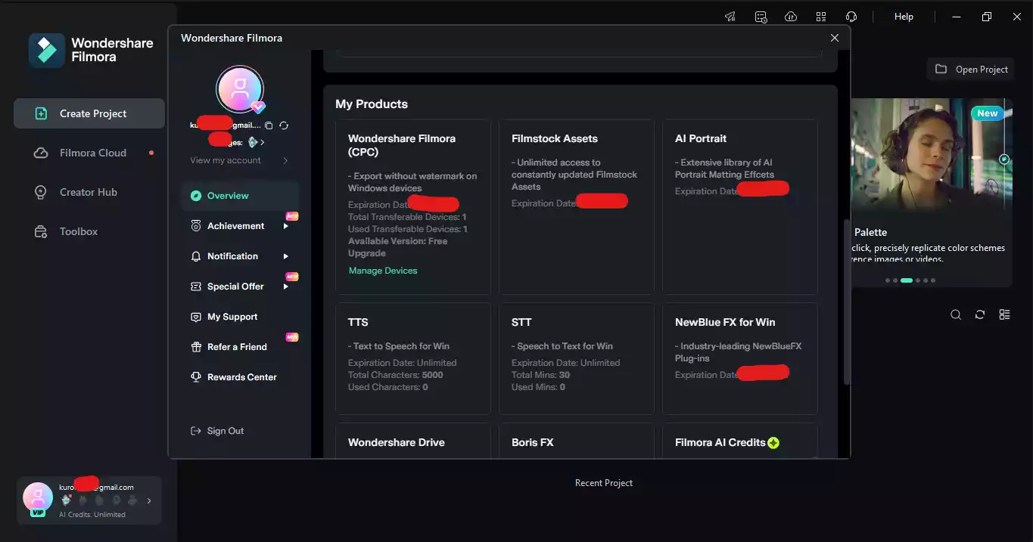
Task: Expand the bottom-left account card chevron
Action: 149,500
